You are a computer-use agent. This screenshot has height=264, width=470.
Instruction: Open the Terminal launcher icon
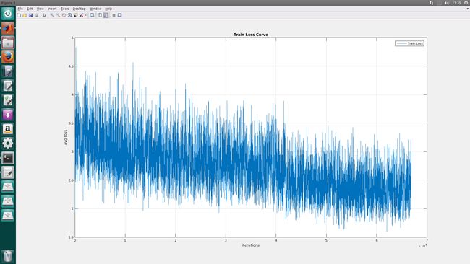pos(8,158)
